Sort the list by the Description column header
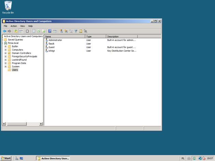 click(x=122, y=36)
